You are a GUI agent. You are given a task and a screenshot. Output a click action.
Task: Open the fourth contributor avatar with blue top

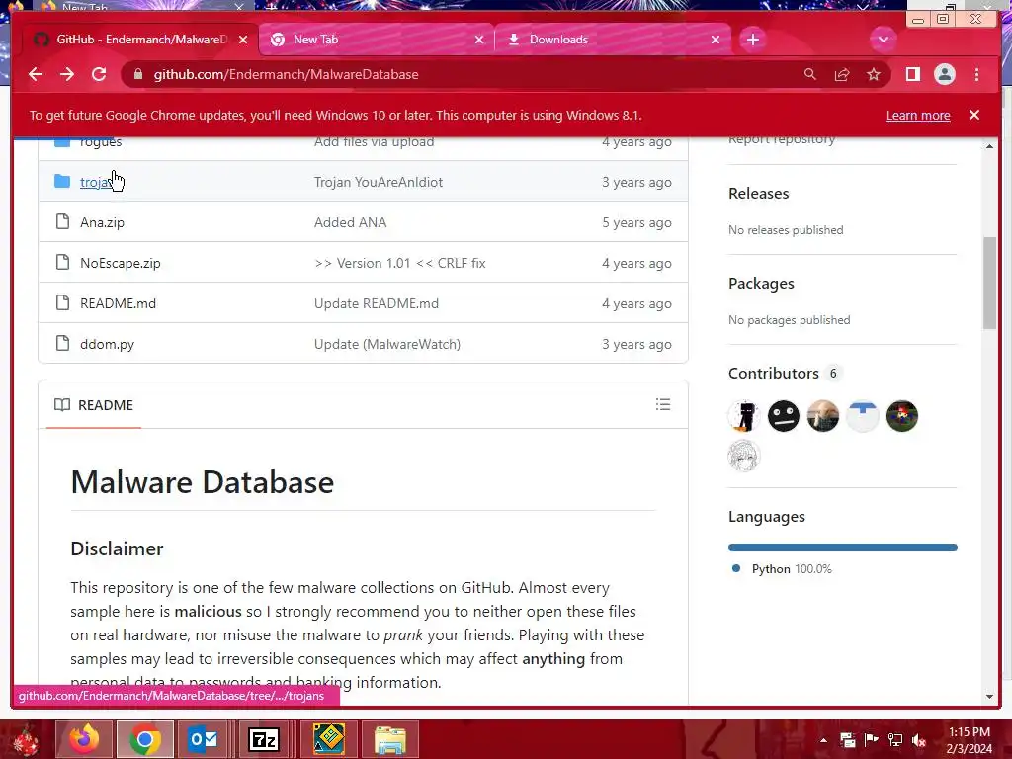click(862, 416)
